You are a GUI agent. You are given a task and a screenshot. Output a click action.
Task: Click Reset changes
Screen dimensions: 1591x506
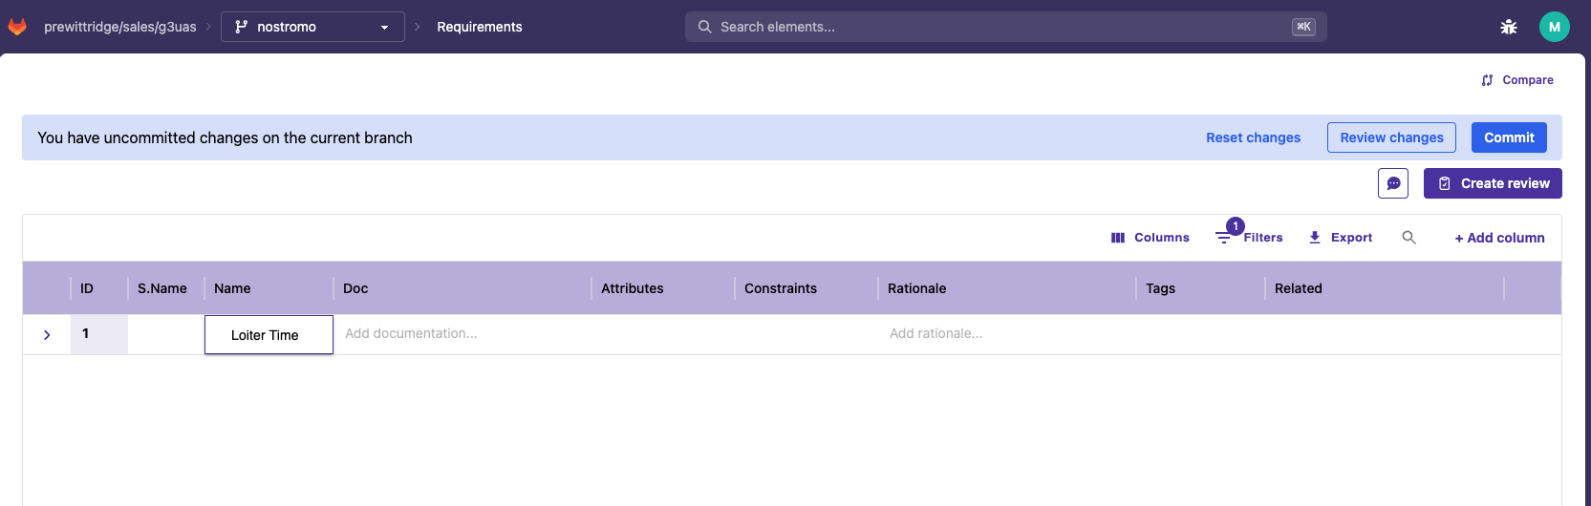1253,137
